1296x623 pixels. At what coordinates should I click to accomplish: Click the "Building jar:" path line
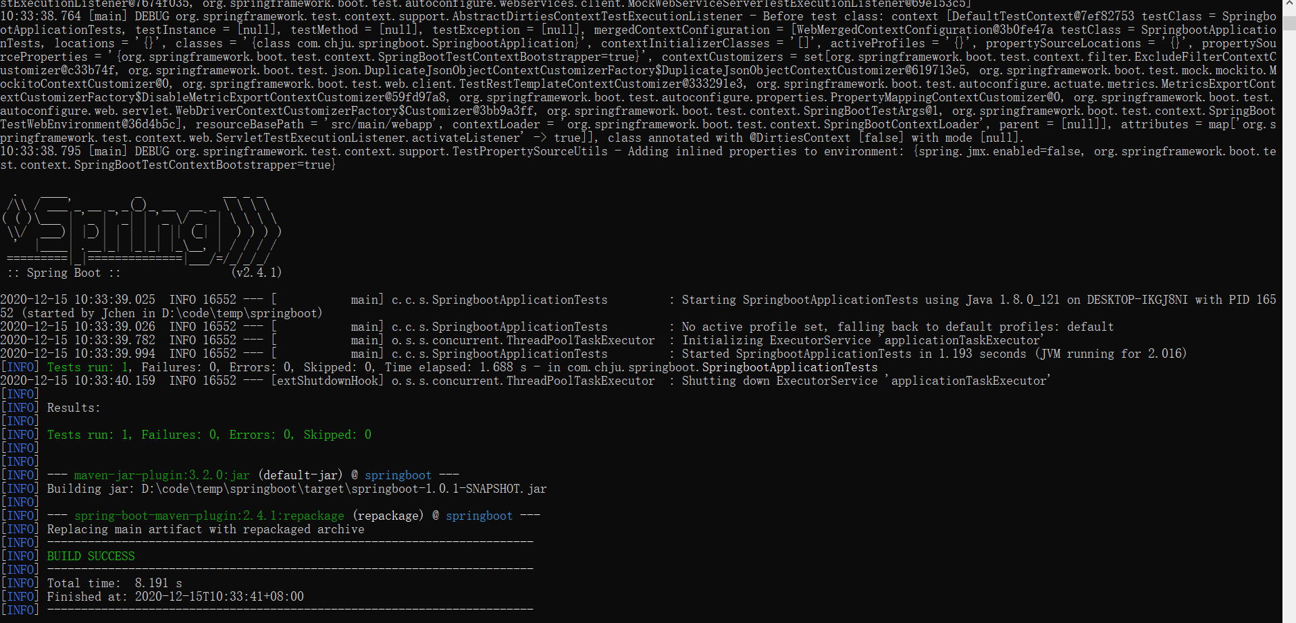pyautogui.click(x=297, y=489)
